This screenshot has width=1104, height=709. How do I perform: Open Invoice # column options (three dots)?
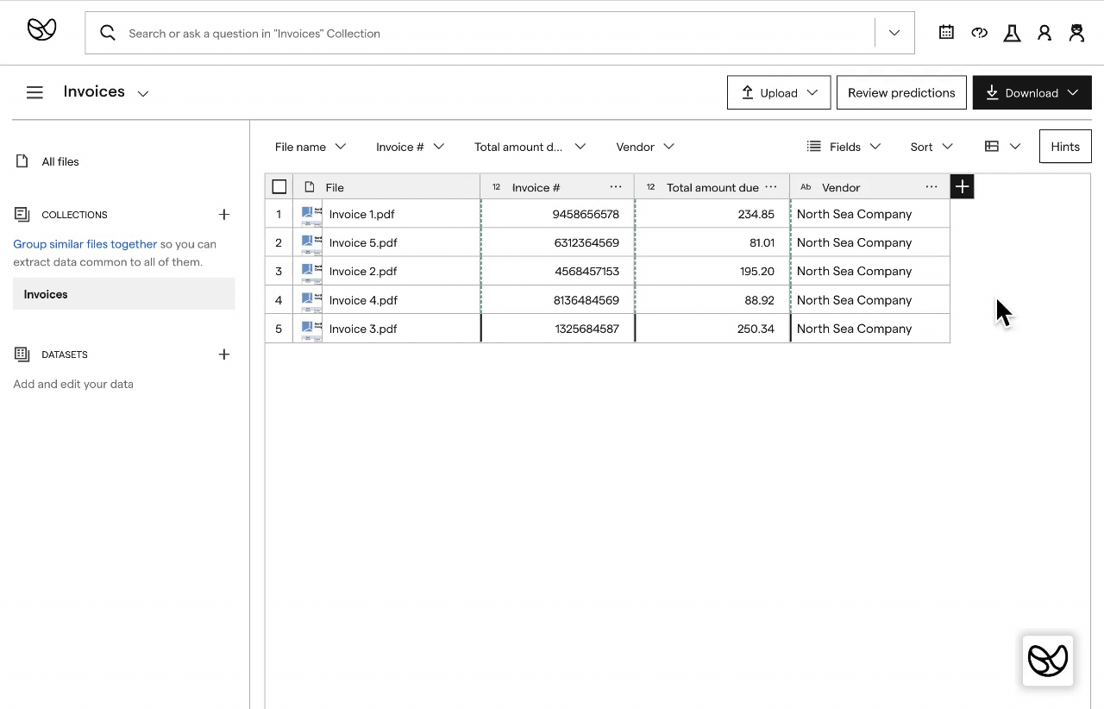(616, 186)
